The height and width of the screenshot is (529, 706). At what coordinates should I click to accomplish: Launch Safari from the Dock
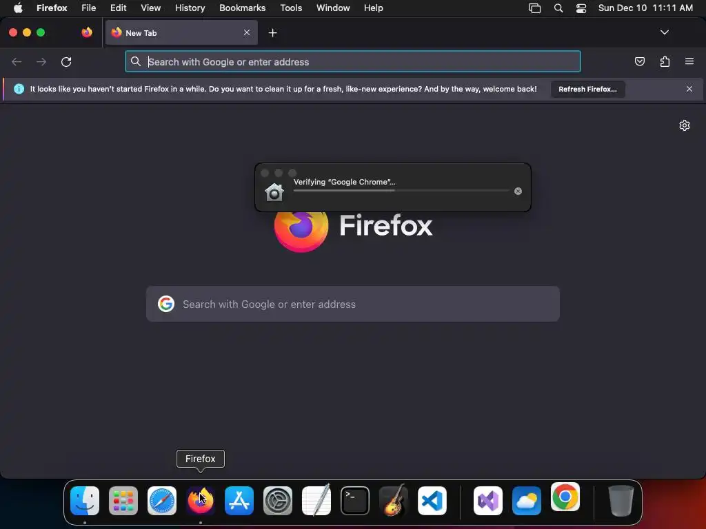[161, 501]
